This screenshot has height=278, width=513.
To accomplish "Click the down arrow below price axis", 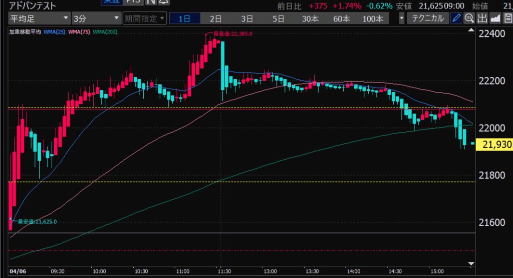I will coord(470,263).
